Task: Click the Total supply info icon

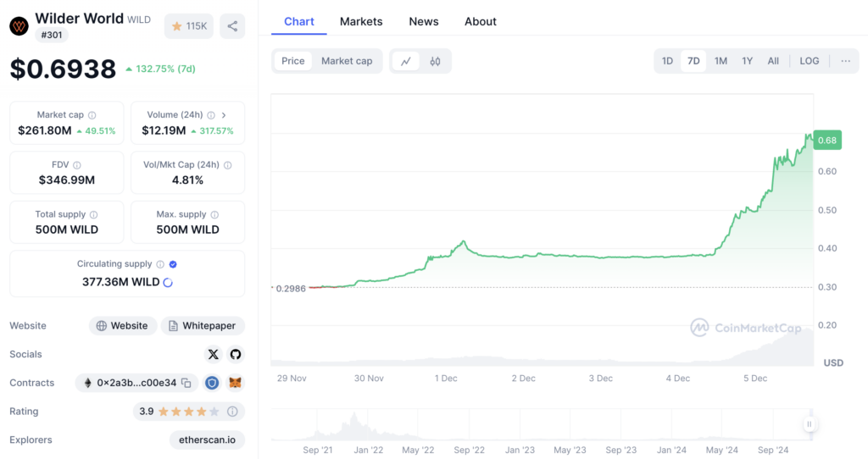Action: tap(93, 214)
